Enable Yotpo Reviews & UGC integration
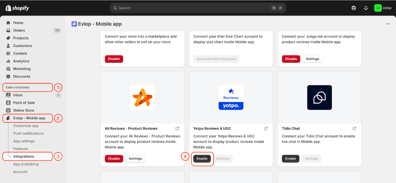The height and width of the screenshot is (183, 396). click(x=202, y=159)
